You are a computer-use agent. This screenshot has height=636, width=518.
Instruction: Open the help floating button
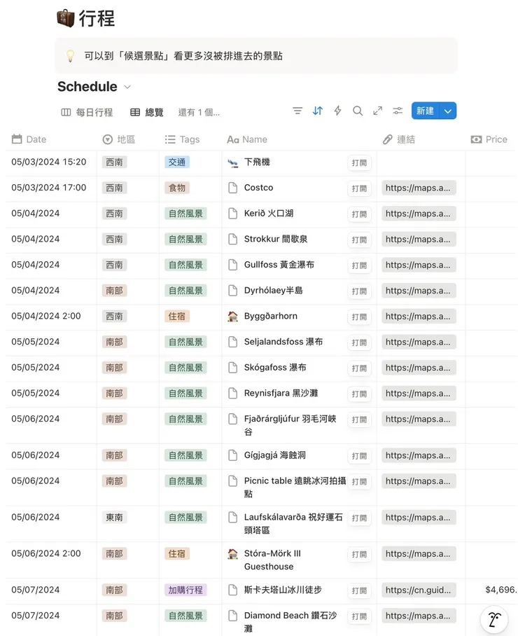coord(494,619)
